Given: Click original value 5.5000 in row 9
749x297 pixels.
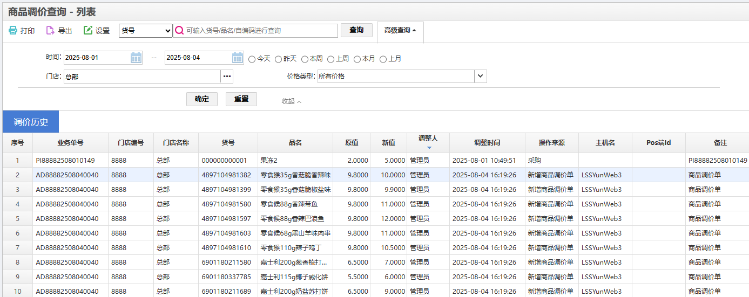Looking at the screenshot, I should [358, 277].
